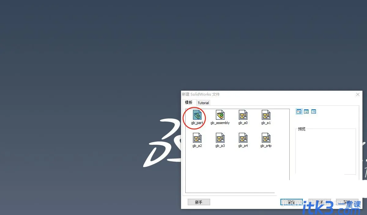This screenshot has width=367, height=215.
Task: Close the 新建 SolidWorks 文件 dialog
Action: click(x=358, y=94)
